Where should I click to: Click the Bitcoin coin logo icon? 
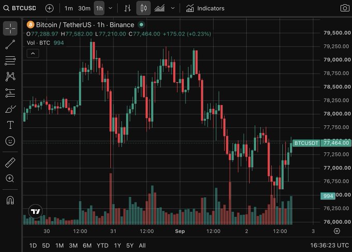(31, 25)
